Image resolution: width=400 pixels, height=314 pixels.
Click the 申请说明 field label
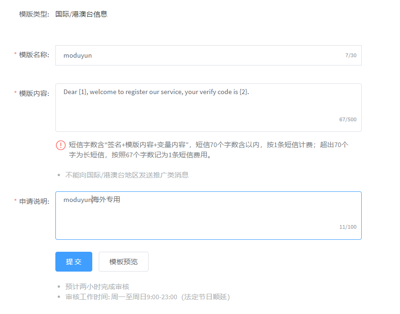[x=34, y=201]
